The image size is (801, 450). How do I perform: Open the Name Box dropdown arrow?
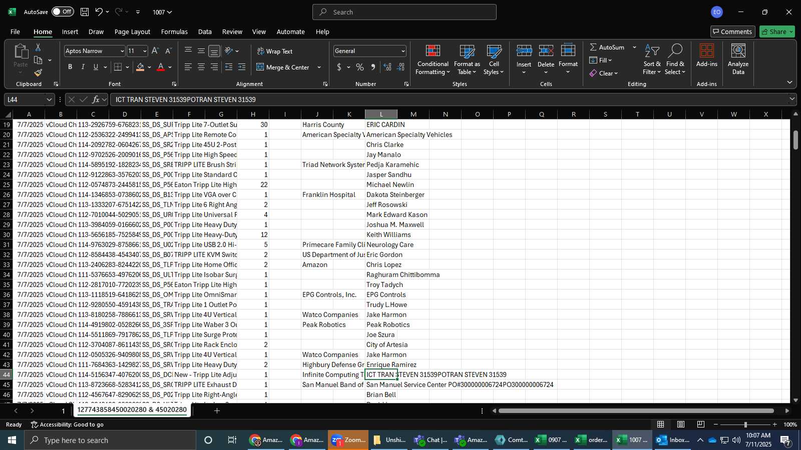pyautogui.click(x=49, y=99)
